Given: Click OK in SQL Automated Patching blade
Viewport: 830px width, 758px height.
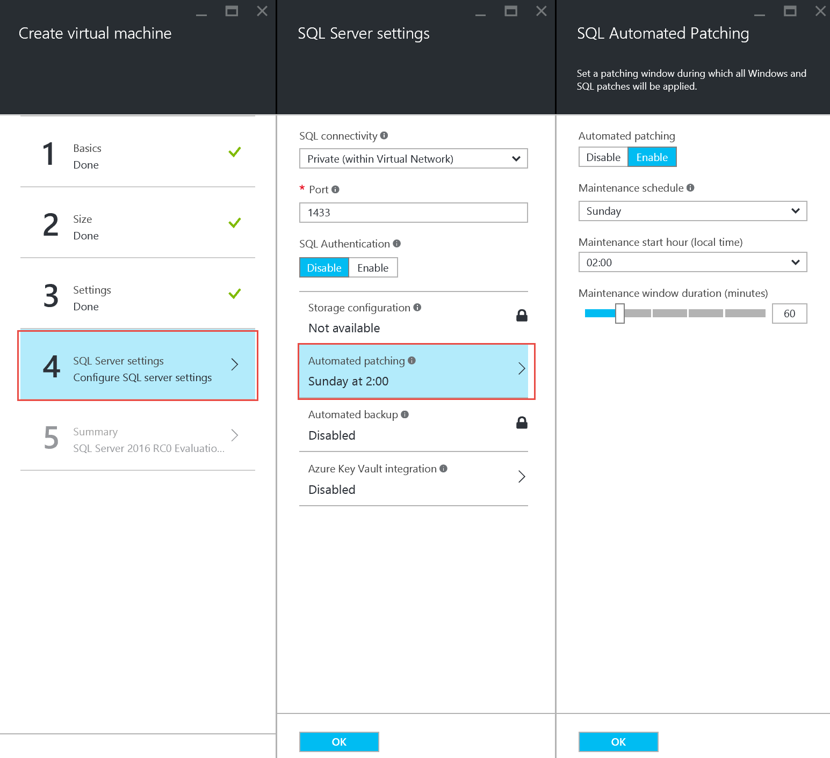Looking at the screenshot, I should pos(618,741).
